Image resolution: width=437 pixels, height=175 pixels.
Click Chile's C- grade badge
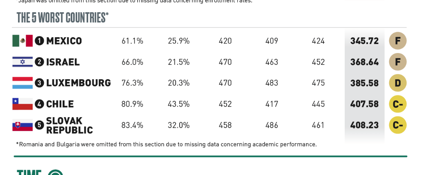coord(397,104)
